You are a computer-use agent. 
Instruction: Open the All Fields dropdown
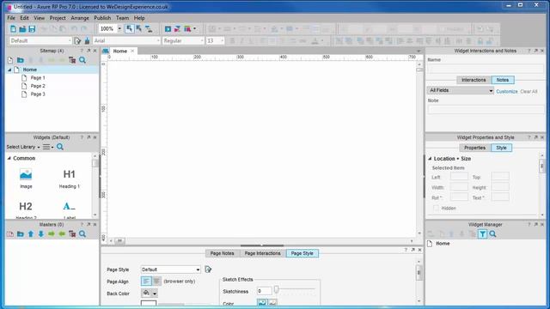click(x=461, y=90)
